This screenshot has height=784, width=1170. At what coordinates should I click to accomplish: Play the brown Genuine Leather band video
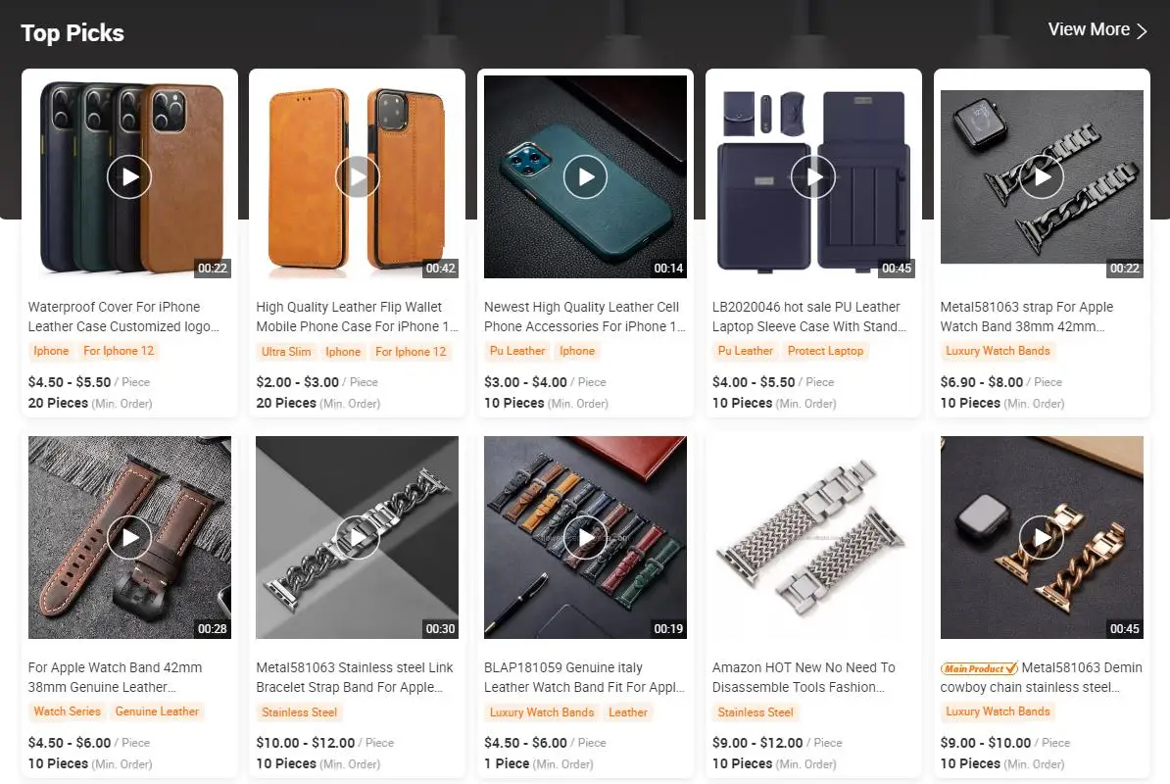[x=129, y=538]
